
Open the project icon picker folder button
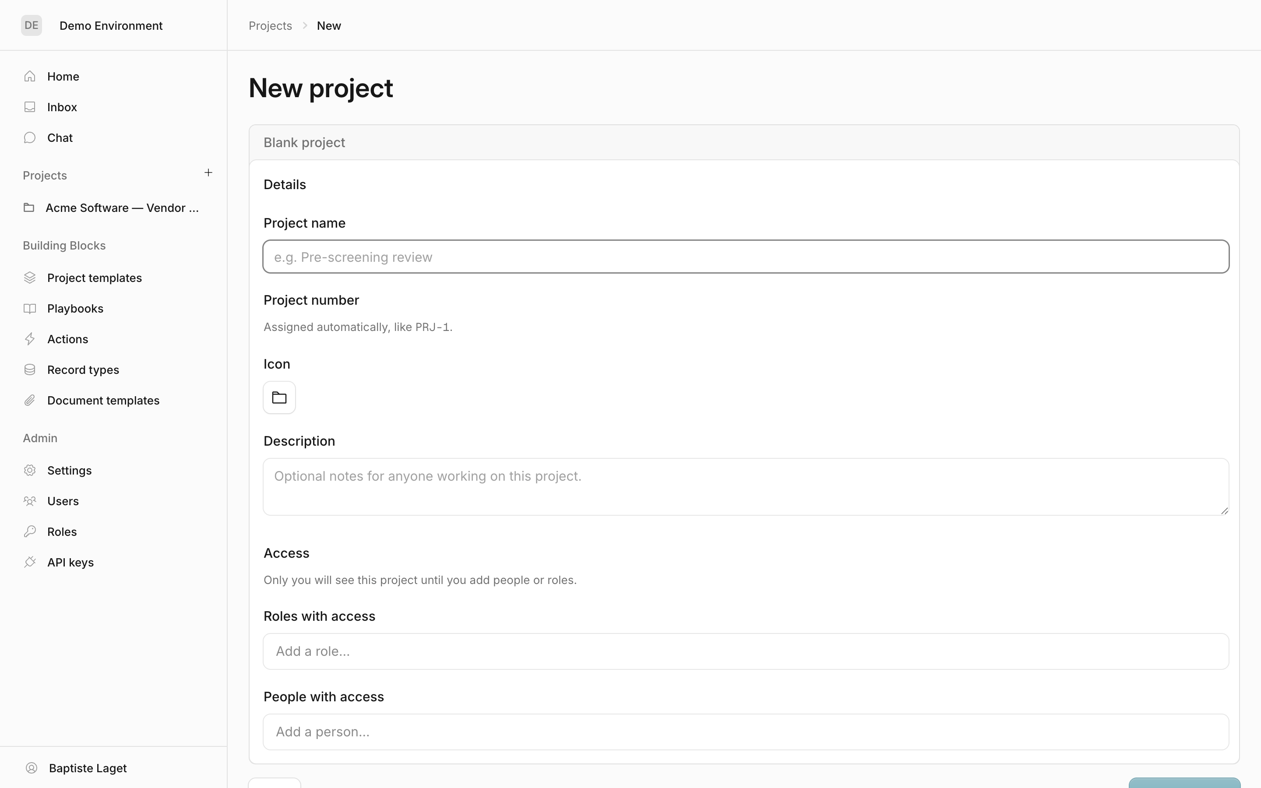point(279,398)
